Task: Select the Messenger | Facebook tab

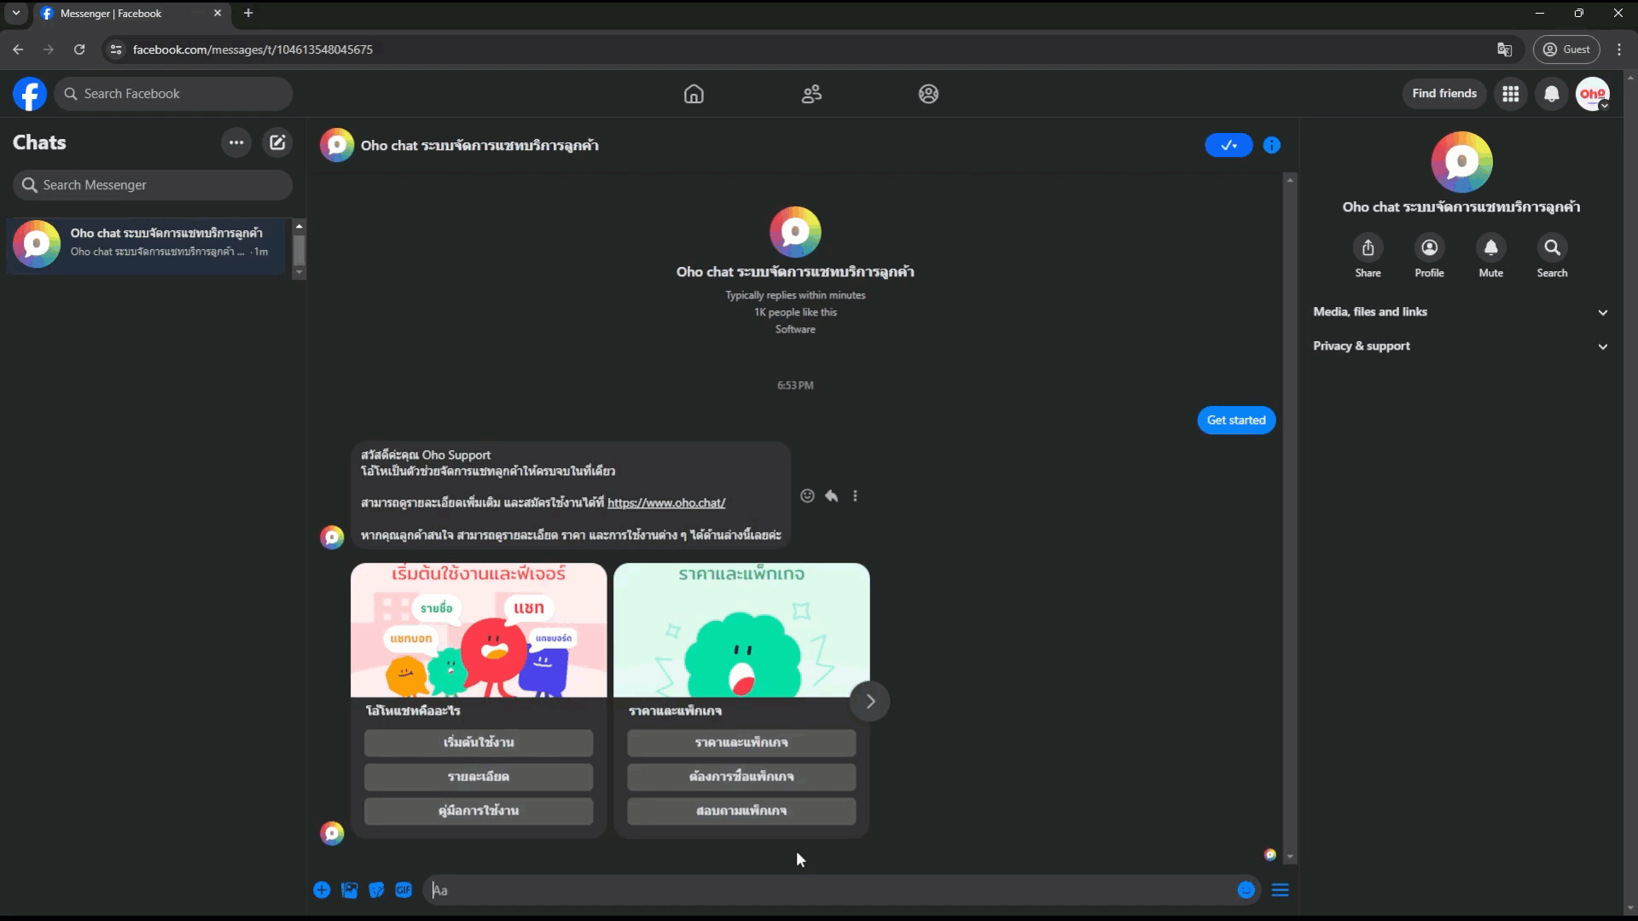Action: pos(132,14)
